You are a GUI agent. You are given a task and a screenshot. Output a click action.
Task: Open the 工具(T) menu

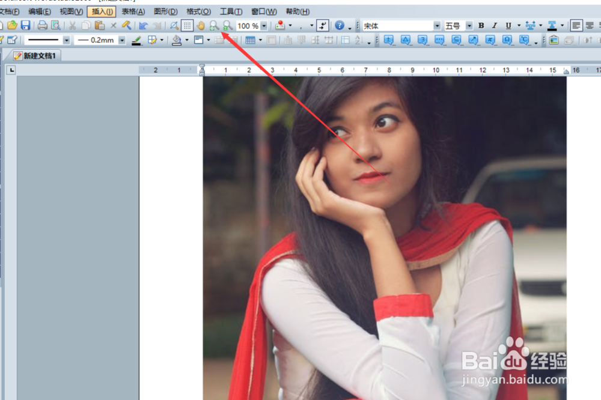(231, 11)
